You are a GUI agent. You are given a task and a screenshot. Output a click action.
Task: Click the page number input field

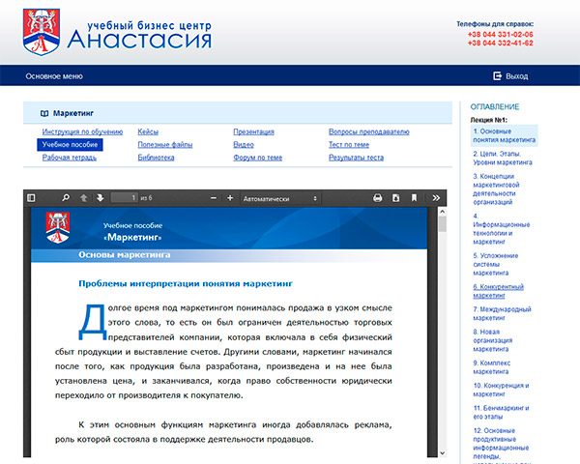[x=124, y=198]
